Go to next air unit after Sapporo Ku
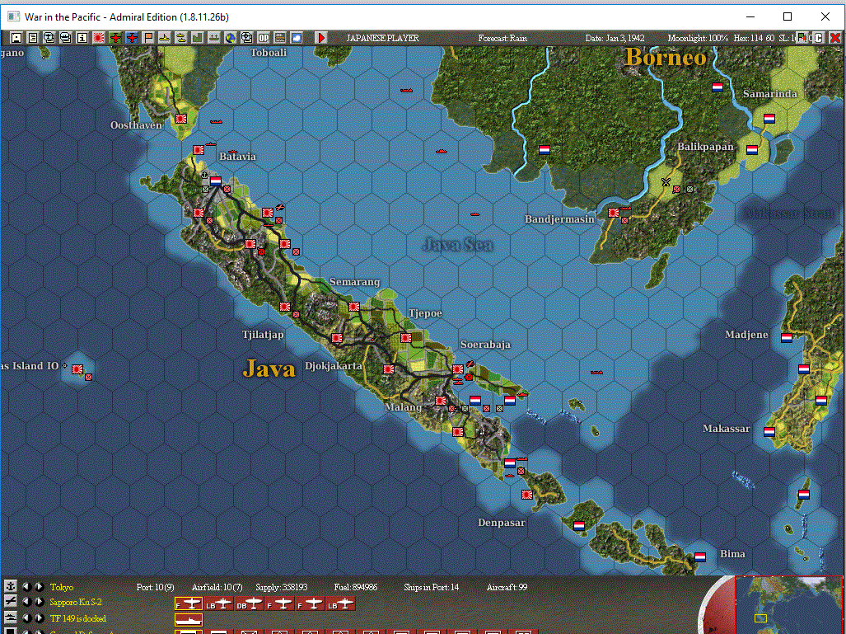 click(39, 602)
